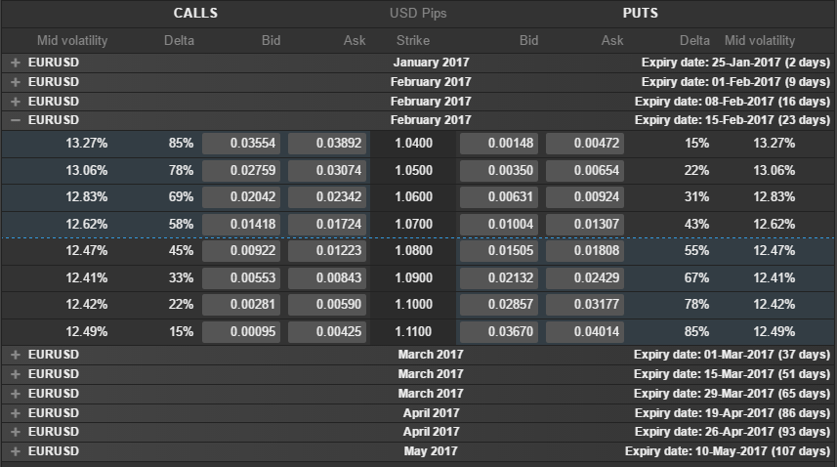Click the PUTS section header

coord(640,14)
